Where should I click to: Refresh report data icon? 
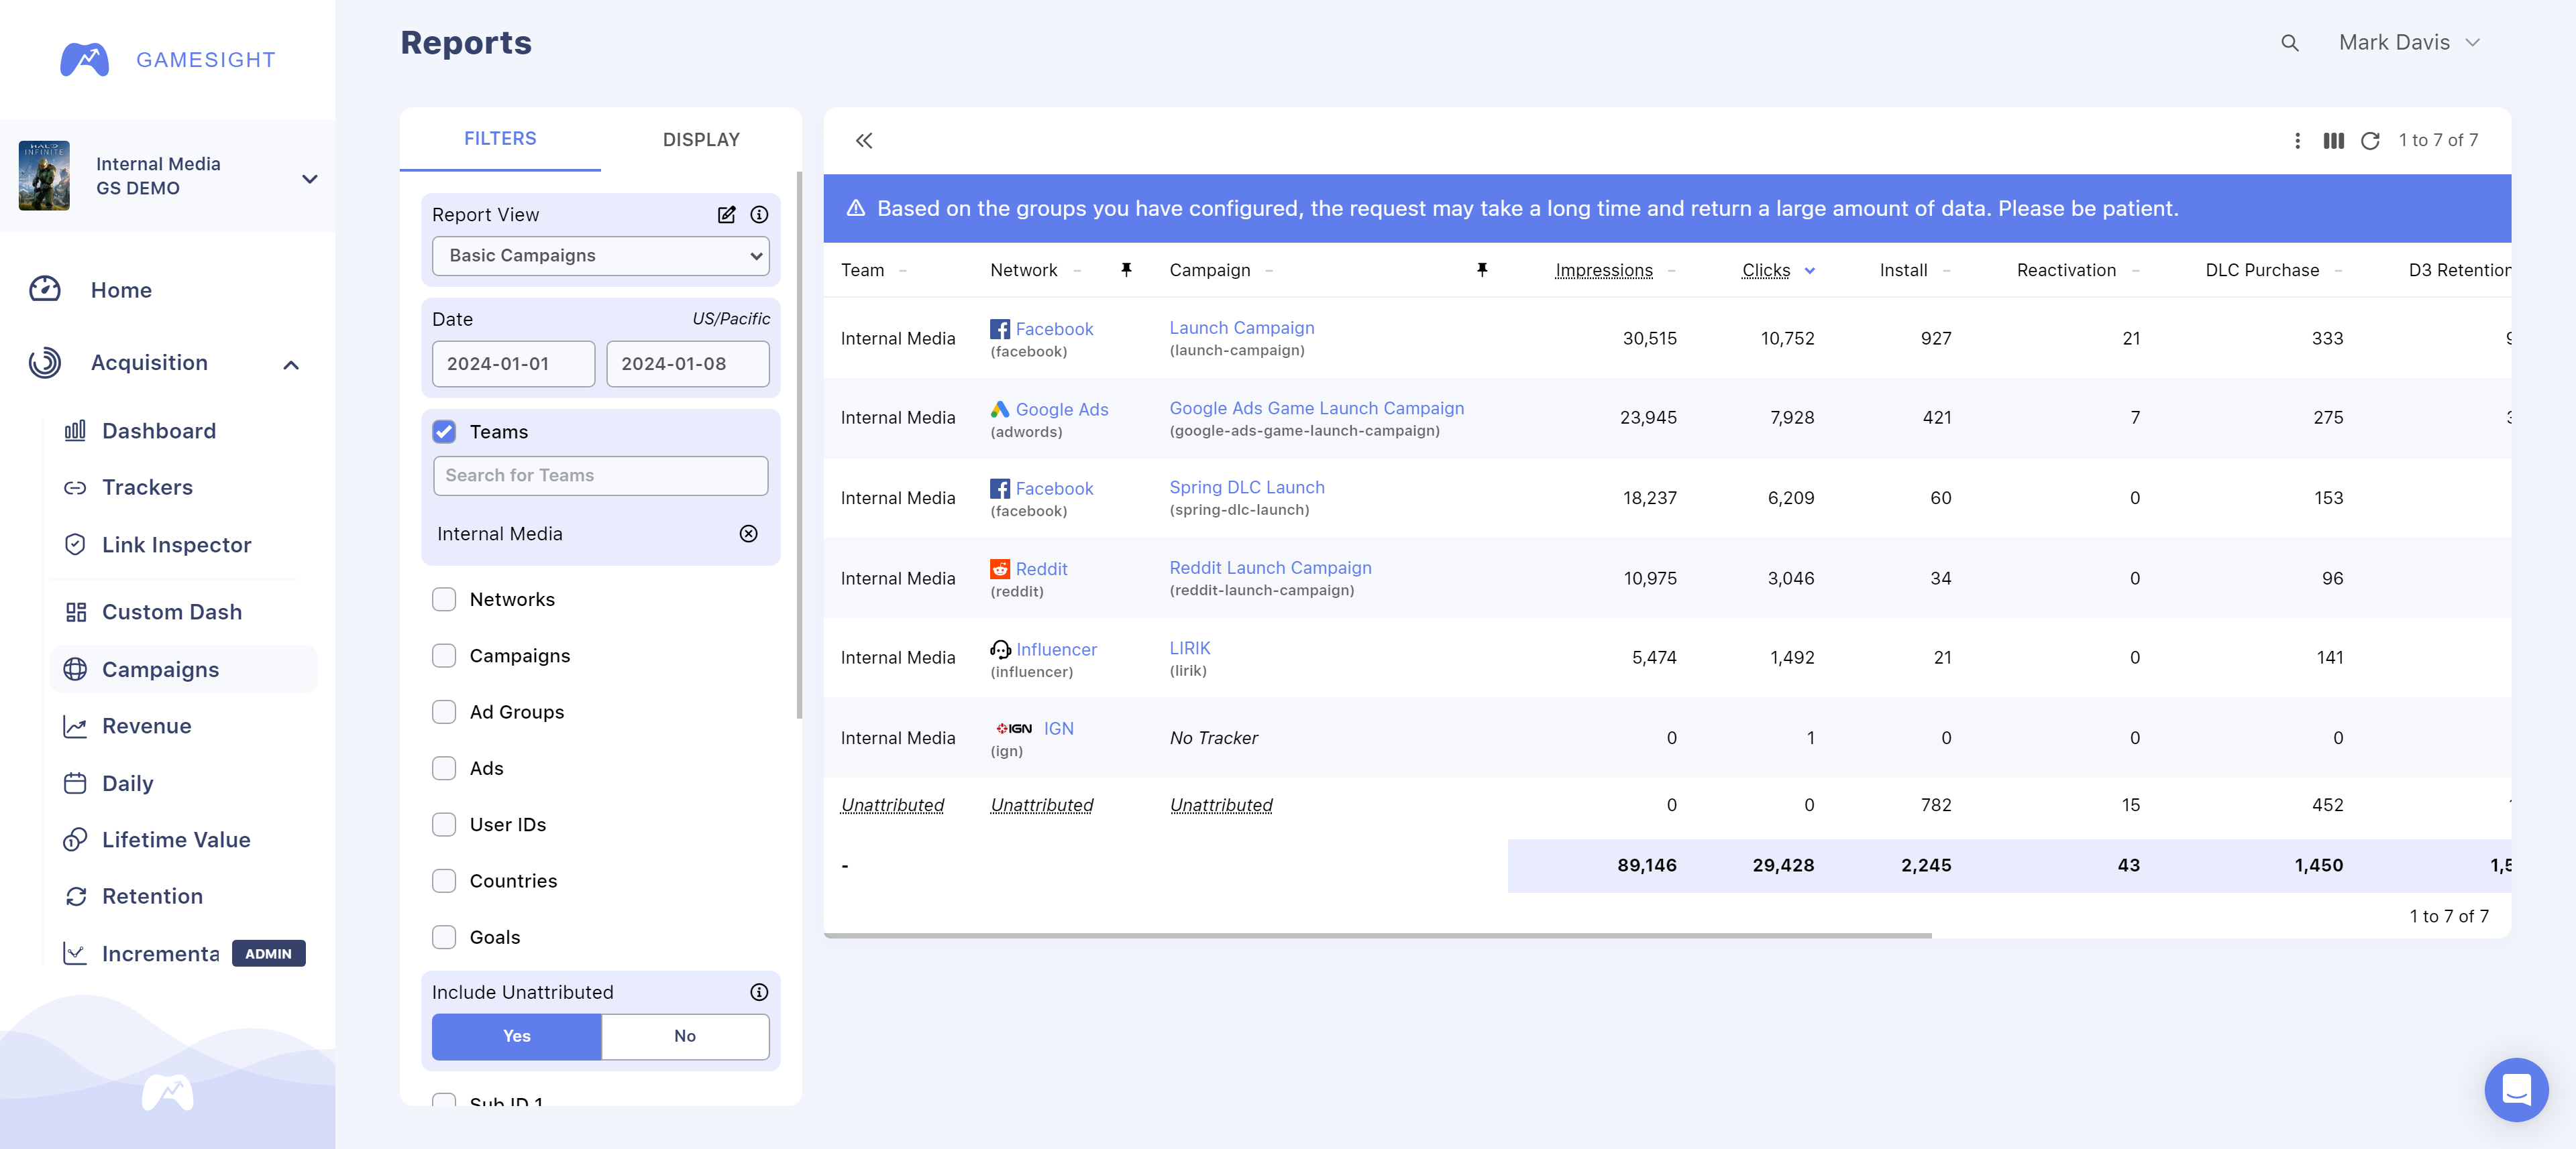[x=2369, y=141]
